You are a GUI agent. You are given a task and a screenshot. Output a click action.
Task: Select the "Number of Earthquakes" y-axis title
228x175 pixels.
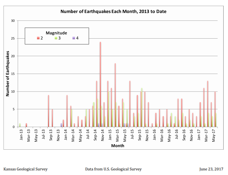[x=8, y=73]
